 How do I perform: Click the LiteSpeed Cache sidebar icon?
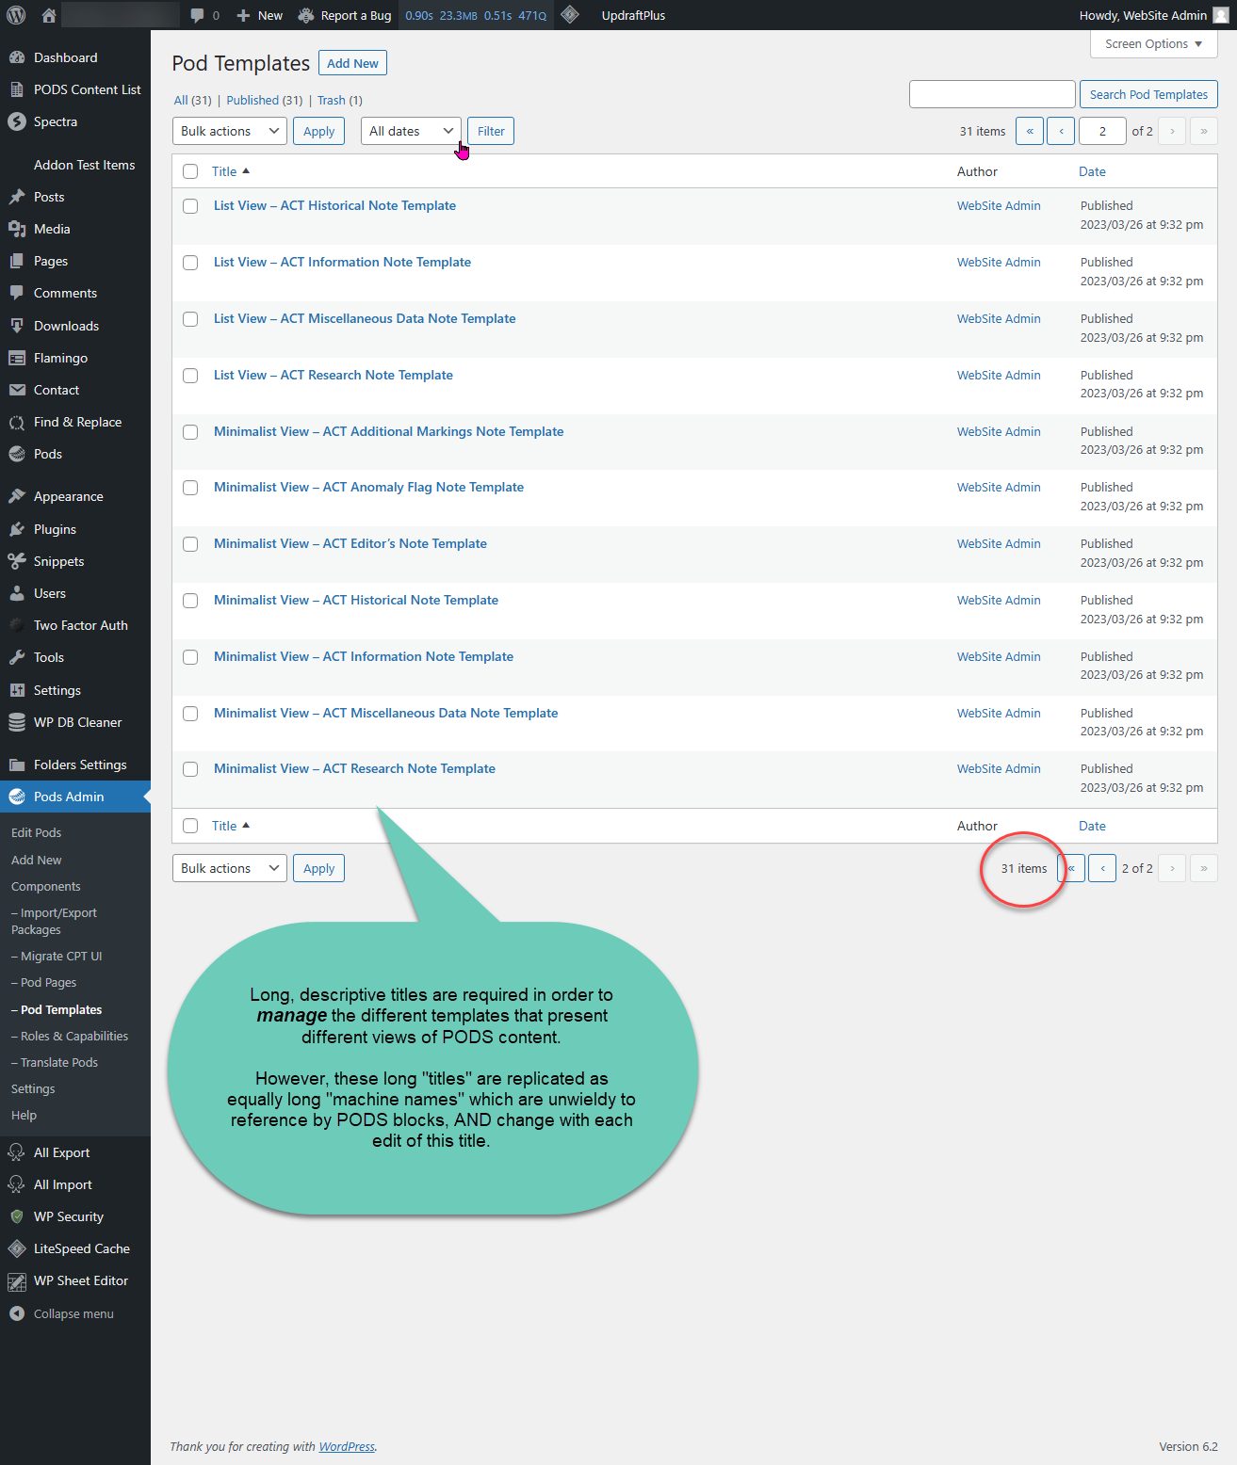[17, 1248]
